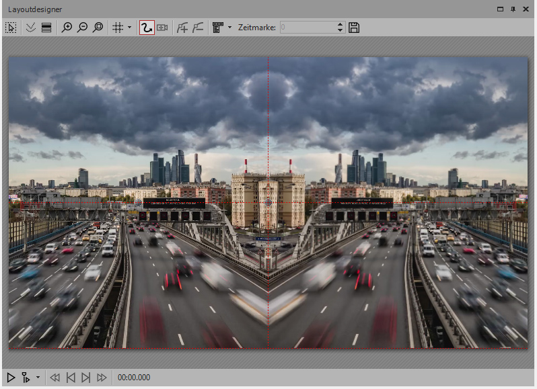The height and width of the screenshot is (389, 537).
Task: Toggle the grid display icon
Action: (117, 28)
